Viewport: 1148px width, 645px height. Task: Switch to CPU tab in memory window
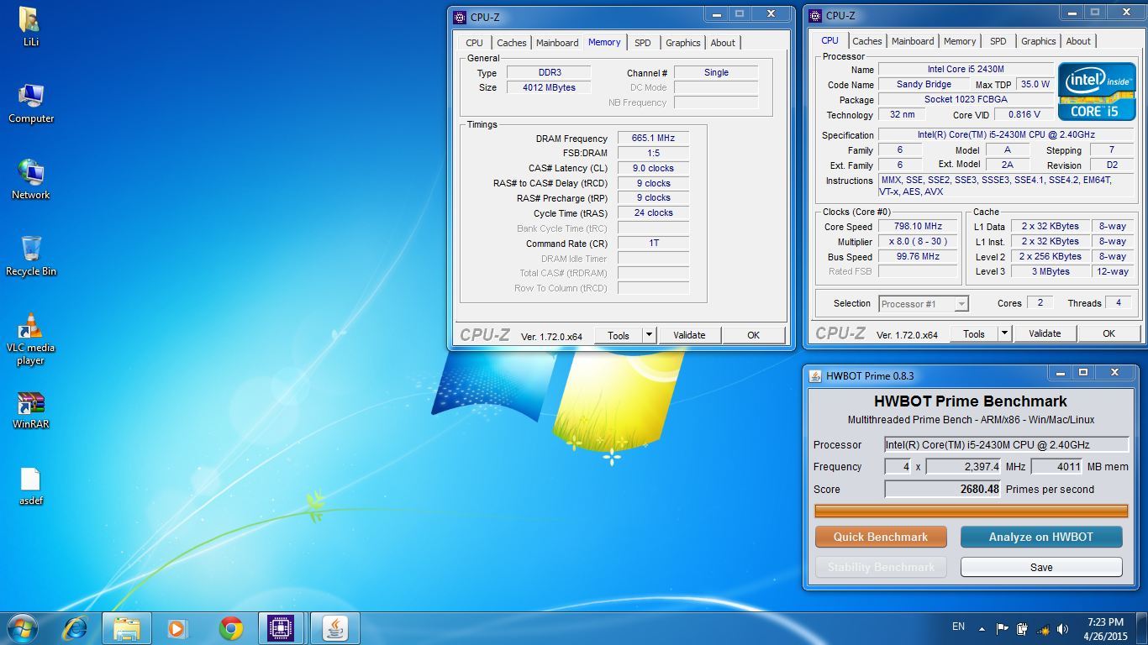point(474,43)
